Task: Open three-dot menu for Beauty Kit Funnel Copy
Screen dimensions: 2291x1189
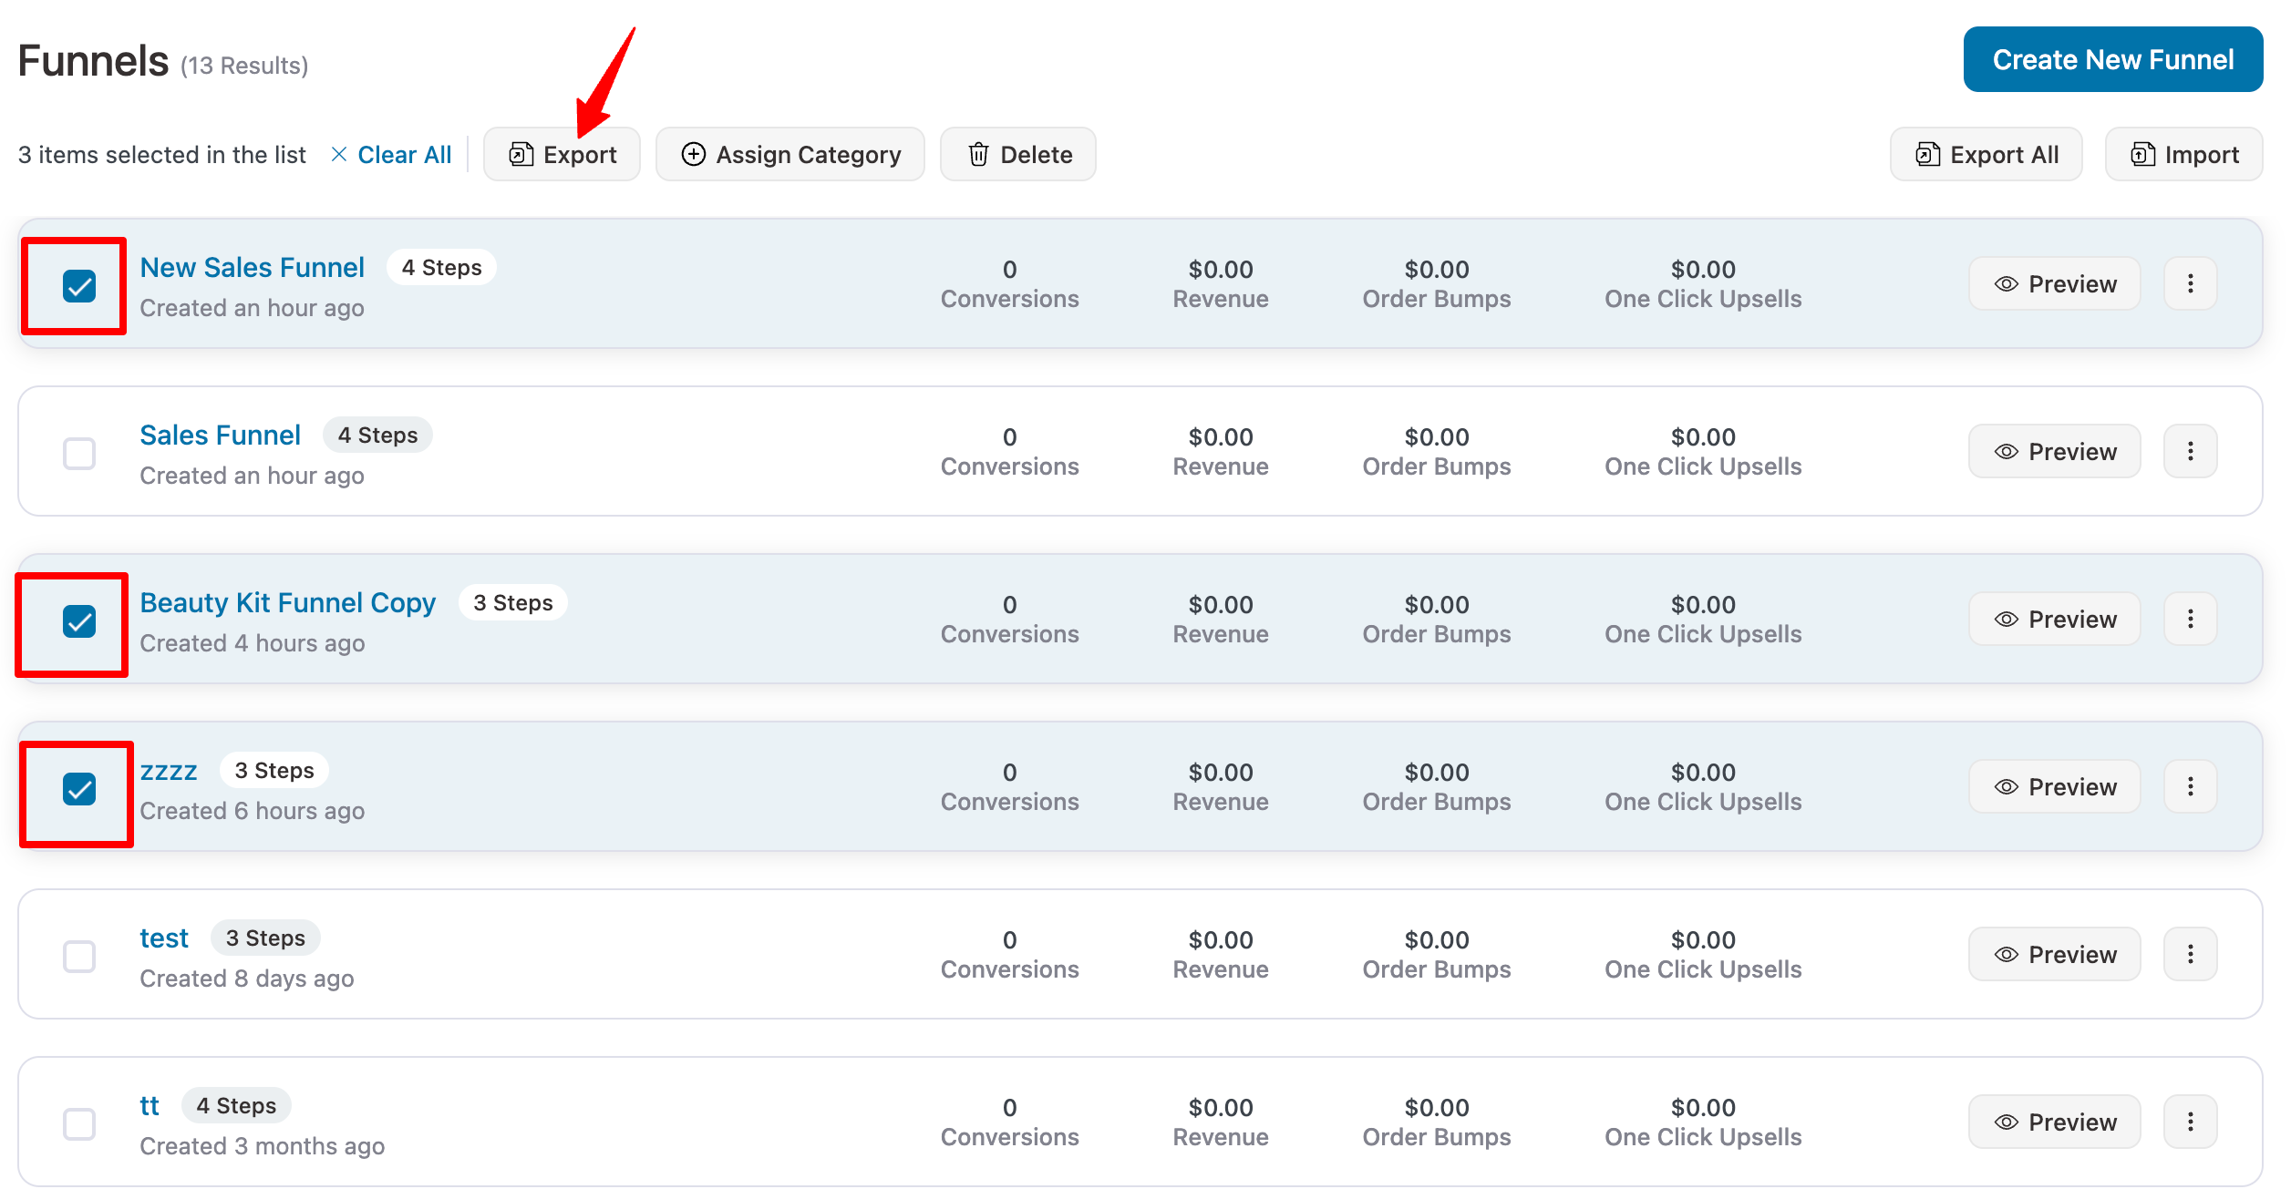Action: (x=2191, y=620)
